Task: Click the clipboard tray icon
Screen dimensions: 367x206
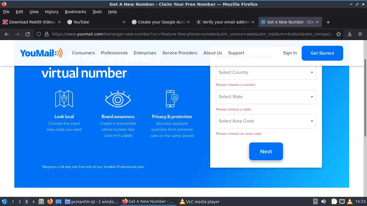Action: (334, 201)
